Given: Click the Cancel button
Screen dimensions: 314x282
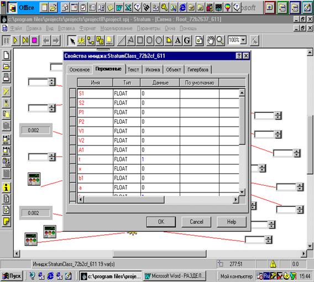Looking at the screenshot, I should (196, 222).
